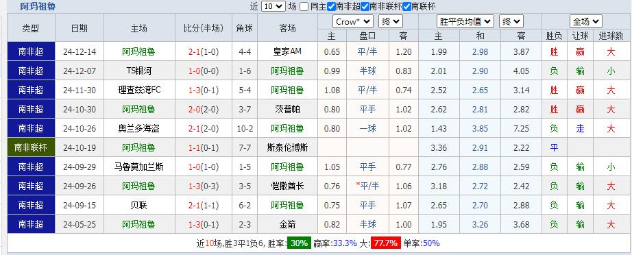This screenshot has width=632, height=255.
Task: Click the 50% odd rate value
Action: [431, 243]
